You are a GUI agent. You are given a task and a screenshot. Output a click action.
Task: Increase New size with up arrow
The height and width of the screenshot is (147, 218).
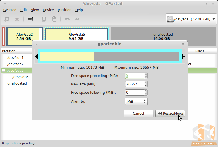pyautogui.click(x=146, y=83)
